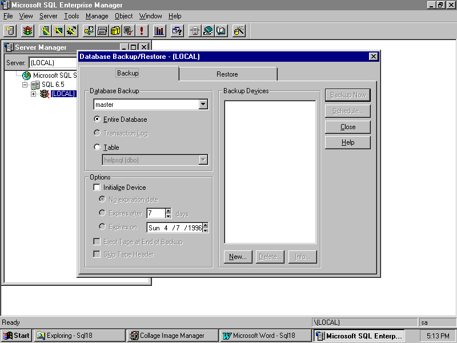Click the bar chart toolbar icon
The height and width of the screenshot is (343, 457).
[159, 31]
